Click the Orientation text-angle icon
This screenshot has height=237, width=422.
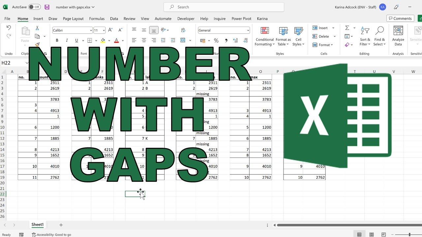163,30
